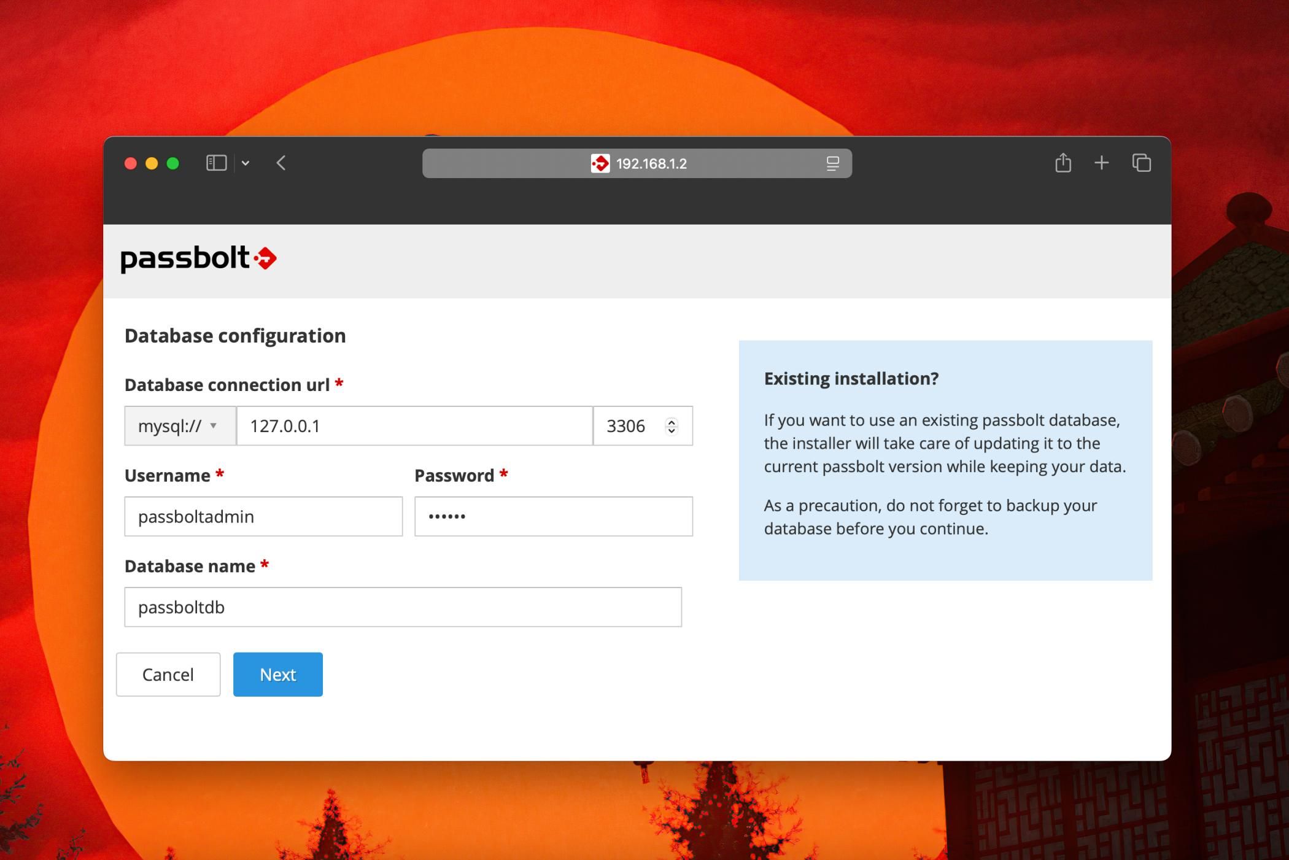This screenshot has width=1289, height=860.
Task: Select the Database name field passboltdb
Action: tap(403, 608)
